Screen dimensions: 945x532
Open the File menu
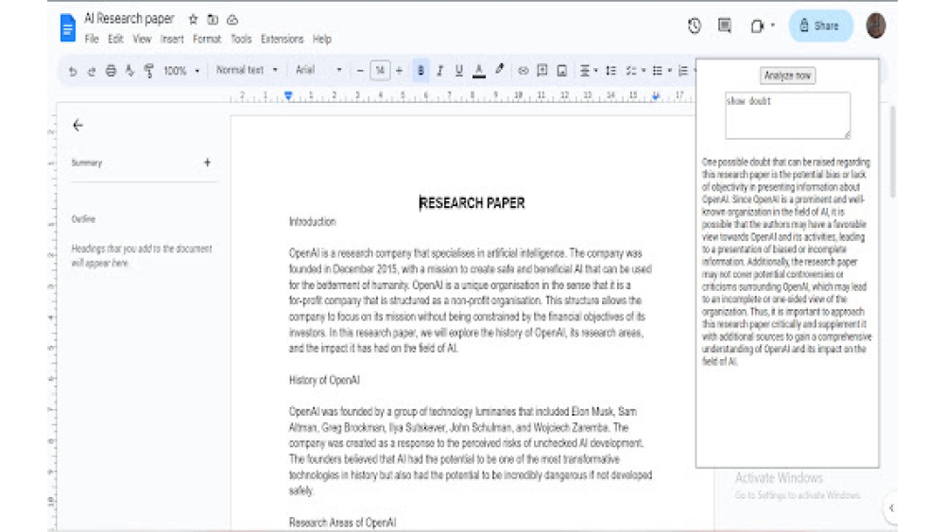[92, 39]
